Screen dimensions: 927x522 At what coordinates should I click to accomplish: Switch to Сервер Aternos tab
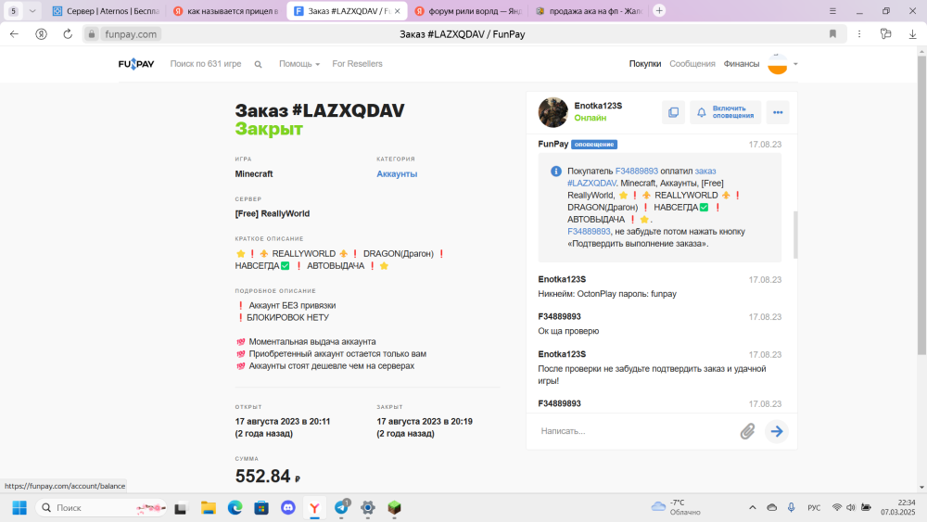[106, 11]
